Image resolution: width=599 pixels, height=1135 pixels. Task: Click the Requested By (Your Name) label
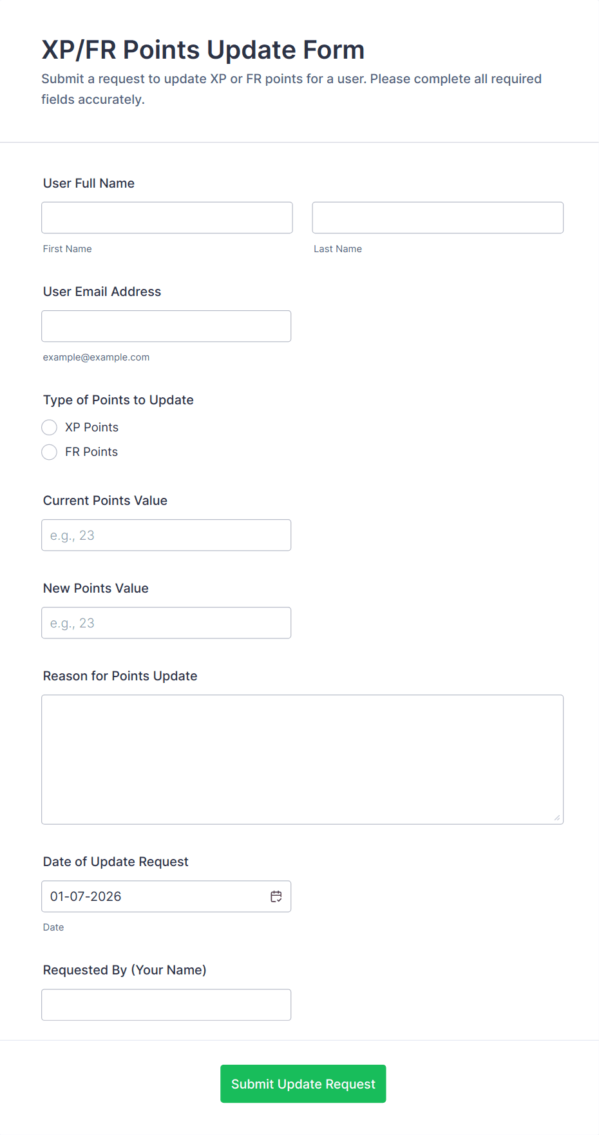[x=125, y=970]
